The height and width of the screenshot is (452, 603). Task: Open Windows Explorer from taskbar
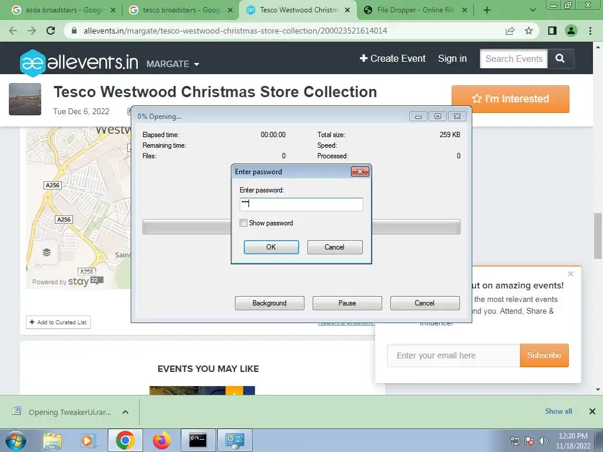tap(52, 440)
